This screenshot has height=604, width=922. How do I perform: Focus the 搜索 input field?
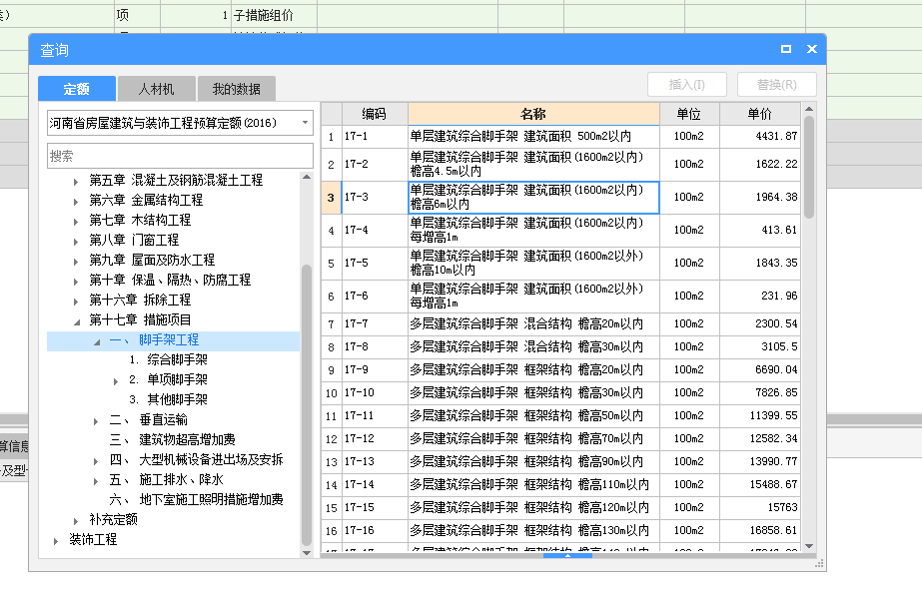pyautogui.click(x=180, y=156)
